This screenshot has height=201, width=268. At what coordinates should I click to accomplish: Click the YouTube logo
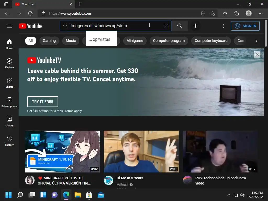[31, 26]
